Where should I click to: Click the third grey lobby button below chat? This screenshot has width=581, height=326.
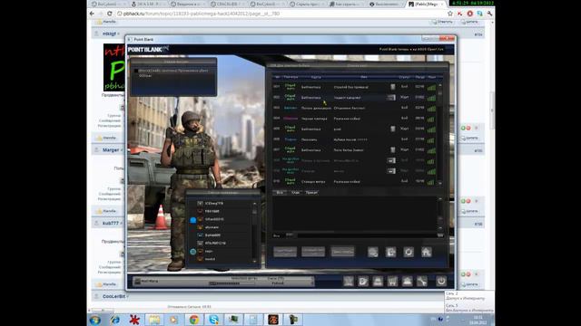coord(342,252)
